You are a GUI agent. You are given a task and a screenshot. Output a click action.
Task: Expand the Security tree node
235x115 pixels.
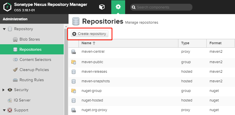[4, 90]
